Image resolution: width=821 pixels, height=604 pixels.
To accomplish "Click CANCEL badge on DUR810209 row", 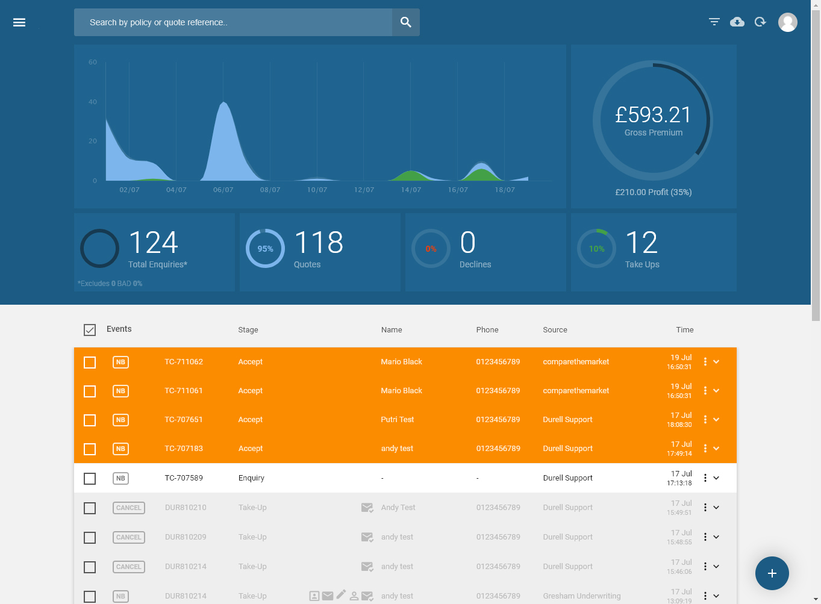I will pos(129,537).
